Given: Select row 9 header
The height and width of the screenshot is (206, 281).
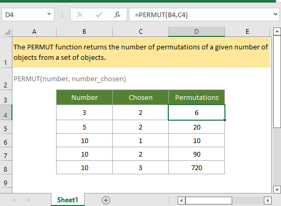Looking at the screenshot, I should pos(6,181).
